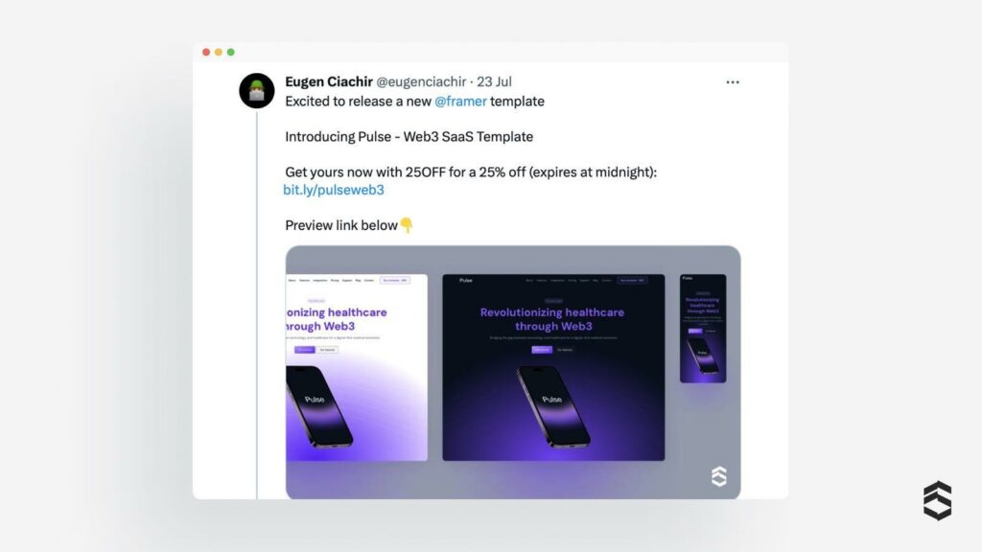The image size is (982, 552).
Task: Open the Eugen Ciachir display name link
Action: click(329, 82)
